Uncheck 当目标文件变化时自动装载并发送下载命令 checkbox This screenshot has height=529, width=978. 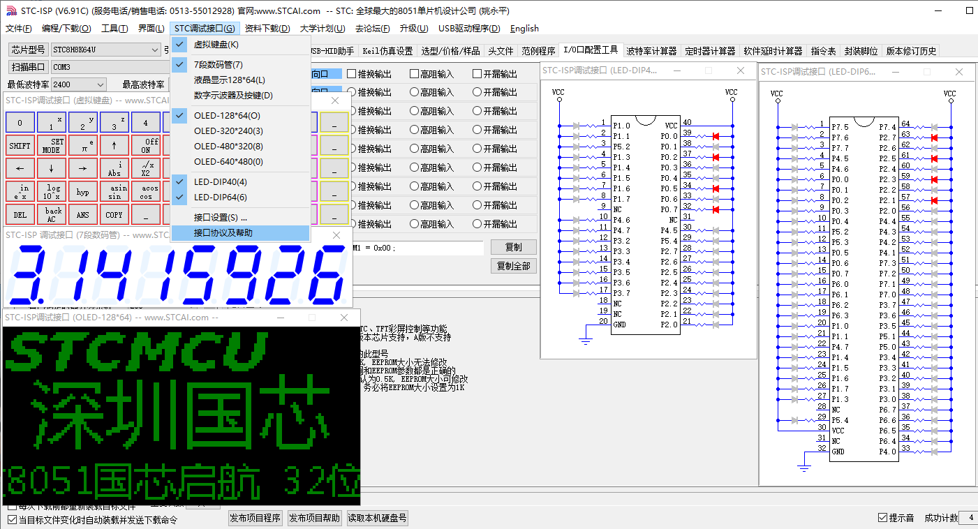pos(12,520)
